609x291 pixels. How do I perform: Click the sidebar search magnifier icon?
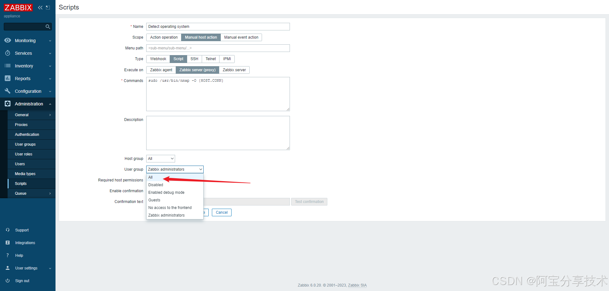tap(48, 27)
